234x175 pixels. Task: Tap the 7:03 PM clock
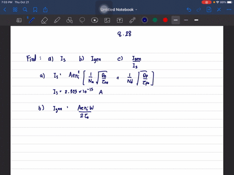click(6, 2)
